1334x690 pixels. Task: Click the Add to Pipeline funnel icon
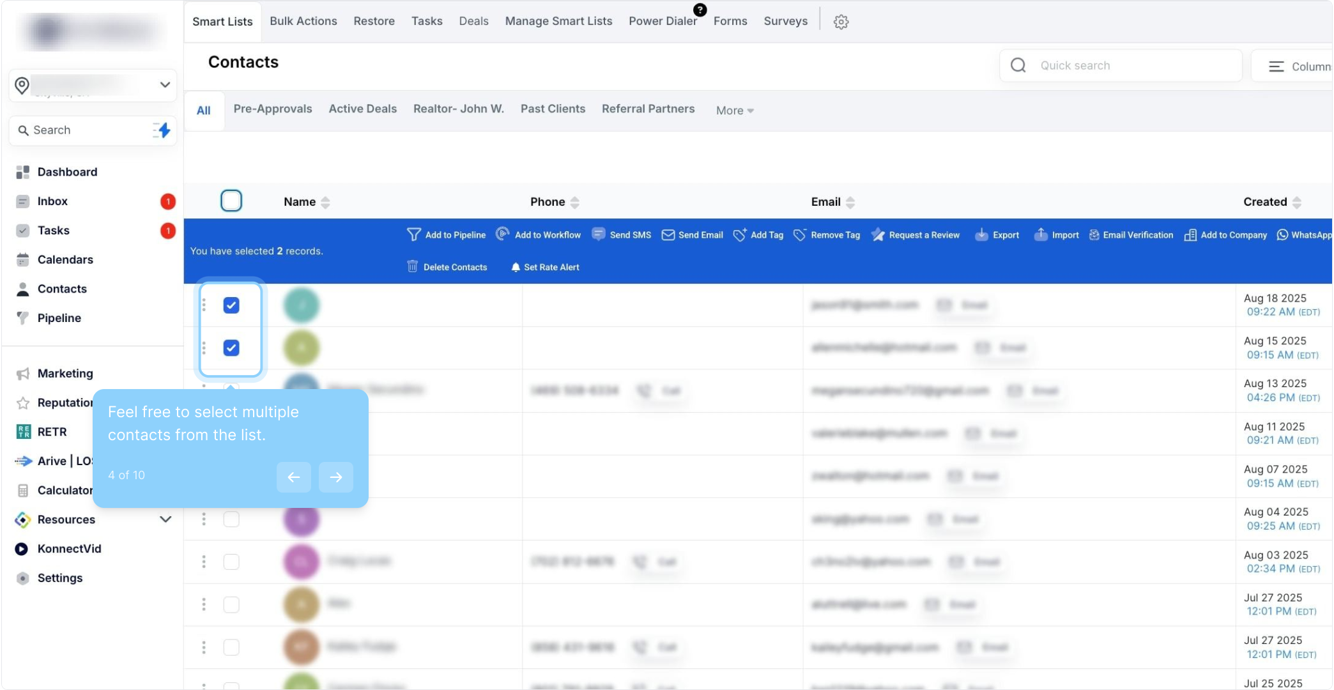413,234
